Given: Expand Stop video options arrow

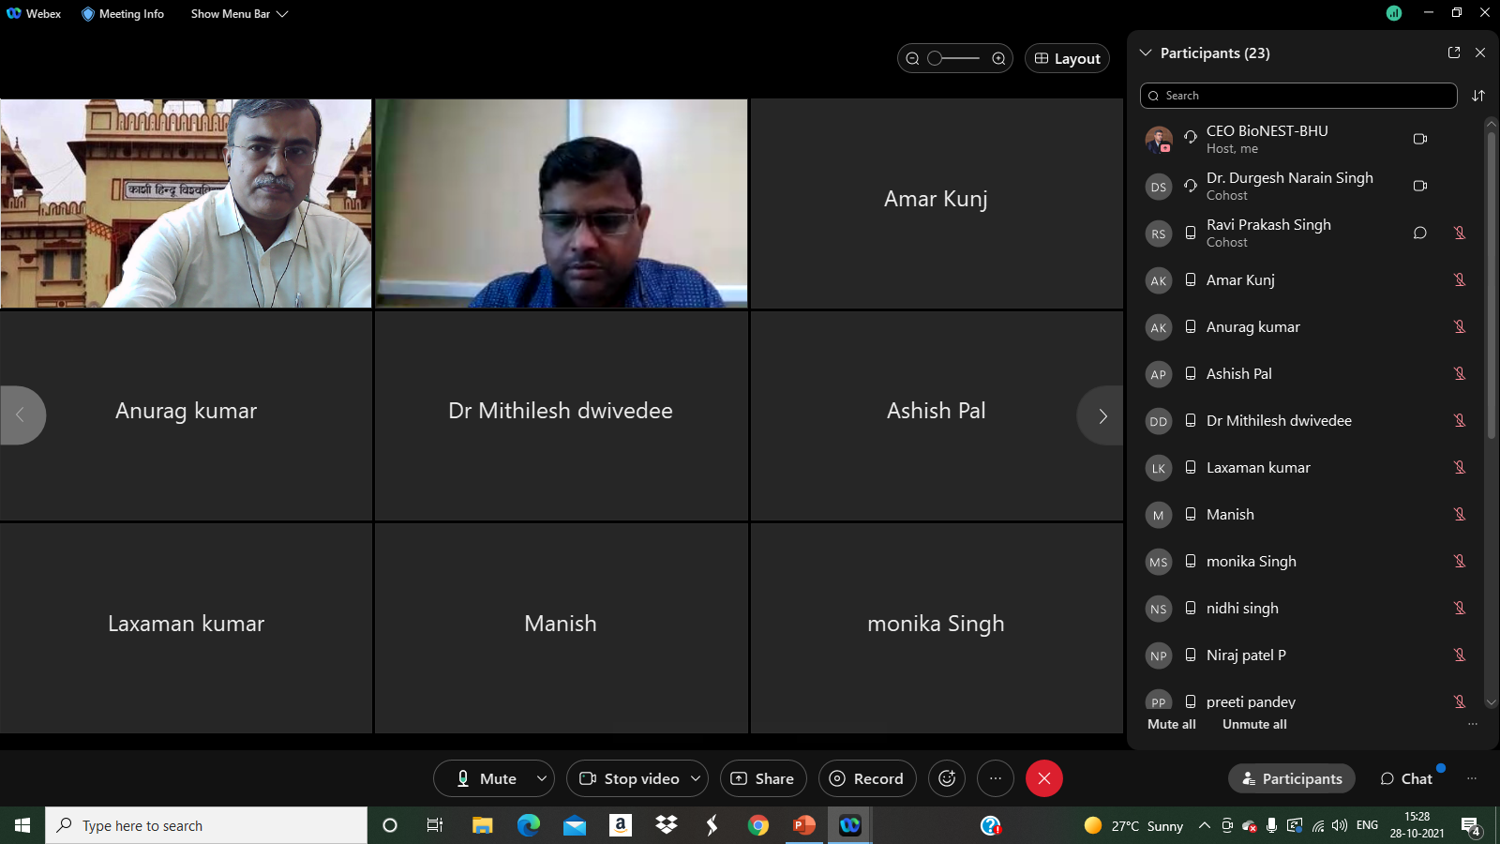Looking at the screenshot, I should [x=695, y=778].
